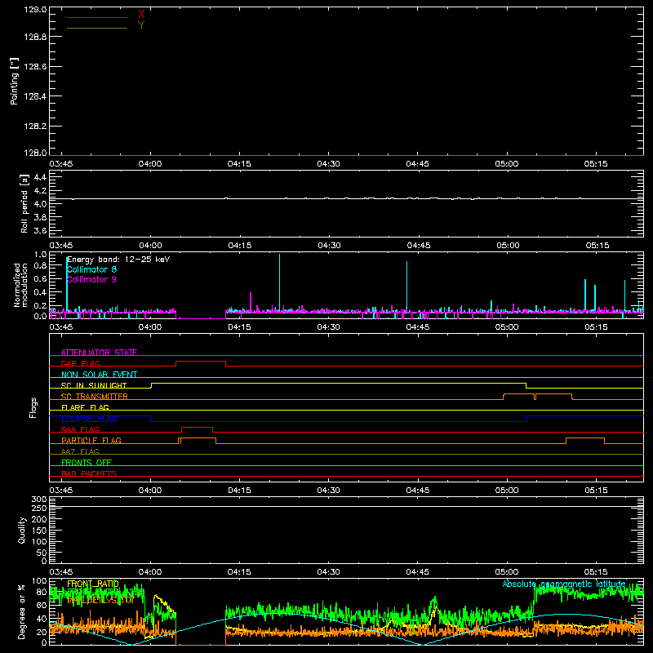Click the ATTENUATOR_STATE flag label
The height and width of the screenshot is (653, 653).
click(99, 353)
